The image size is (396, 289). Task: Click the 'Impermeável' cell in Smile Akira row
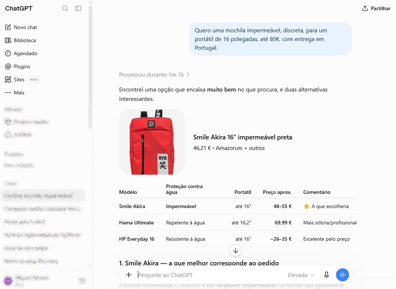coord(181,206)
